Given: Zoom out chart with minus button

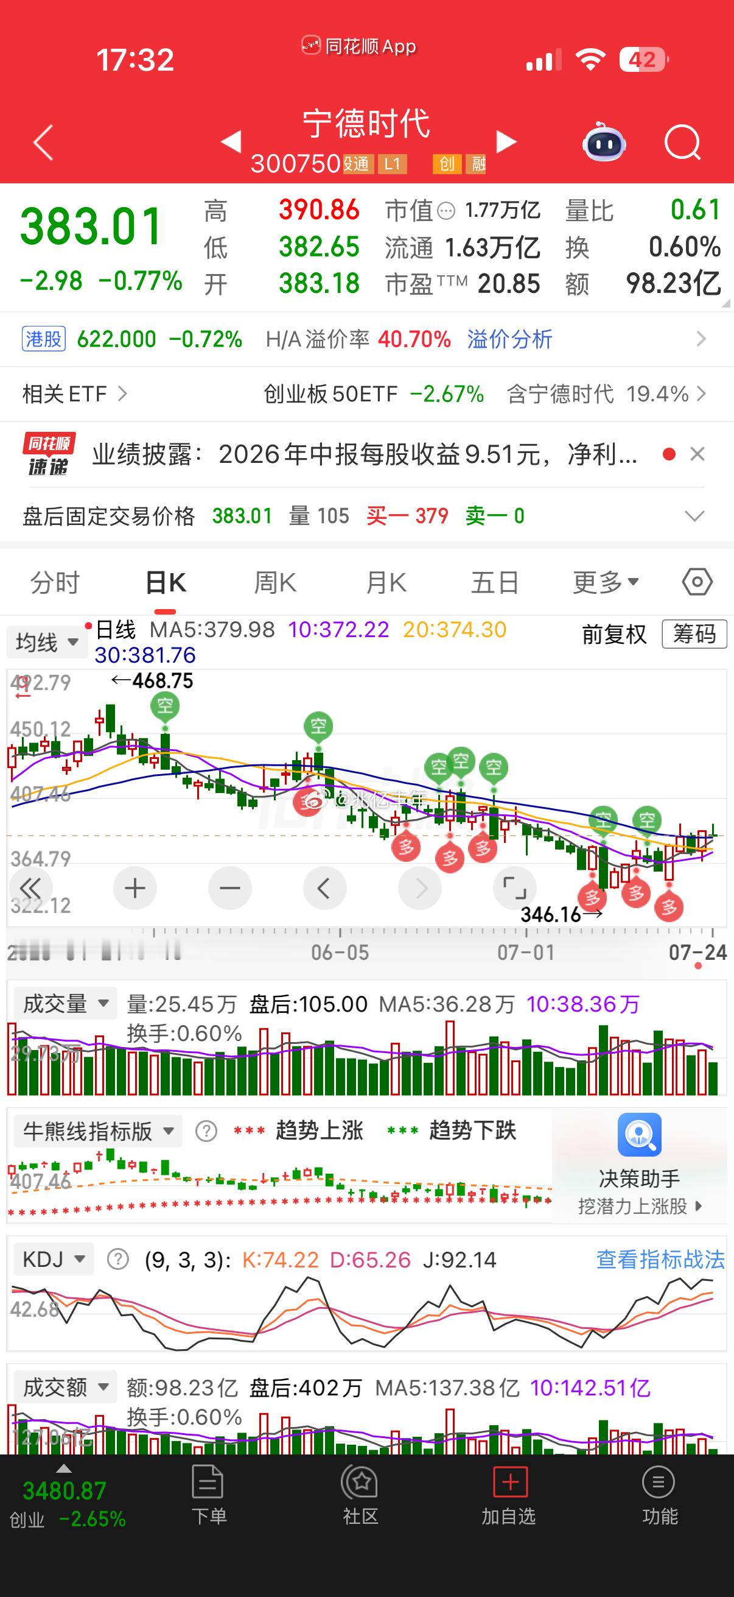Looking at the screenshot, I should 230,889.
